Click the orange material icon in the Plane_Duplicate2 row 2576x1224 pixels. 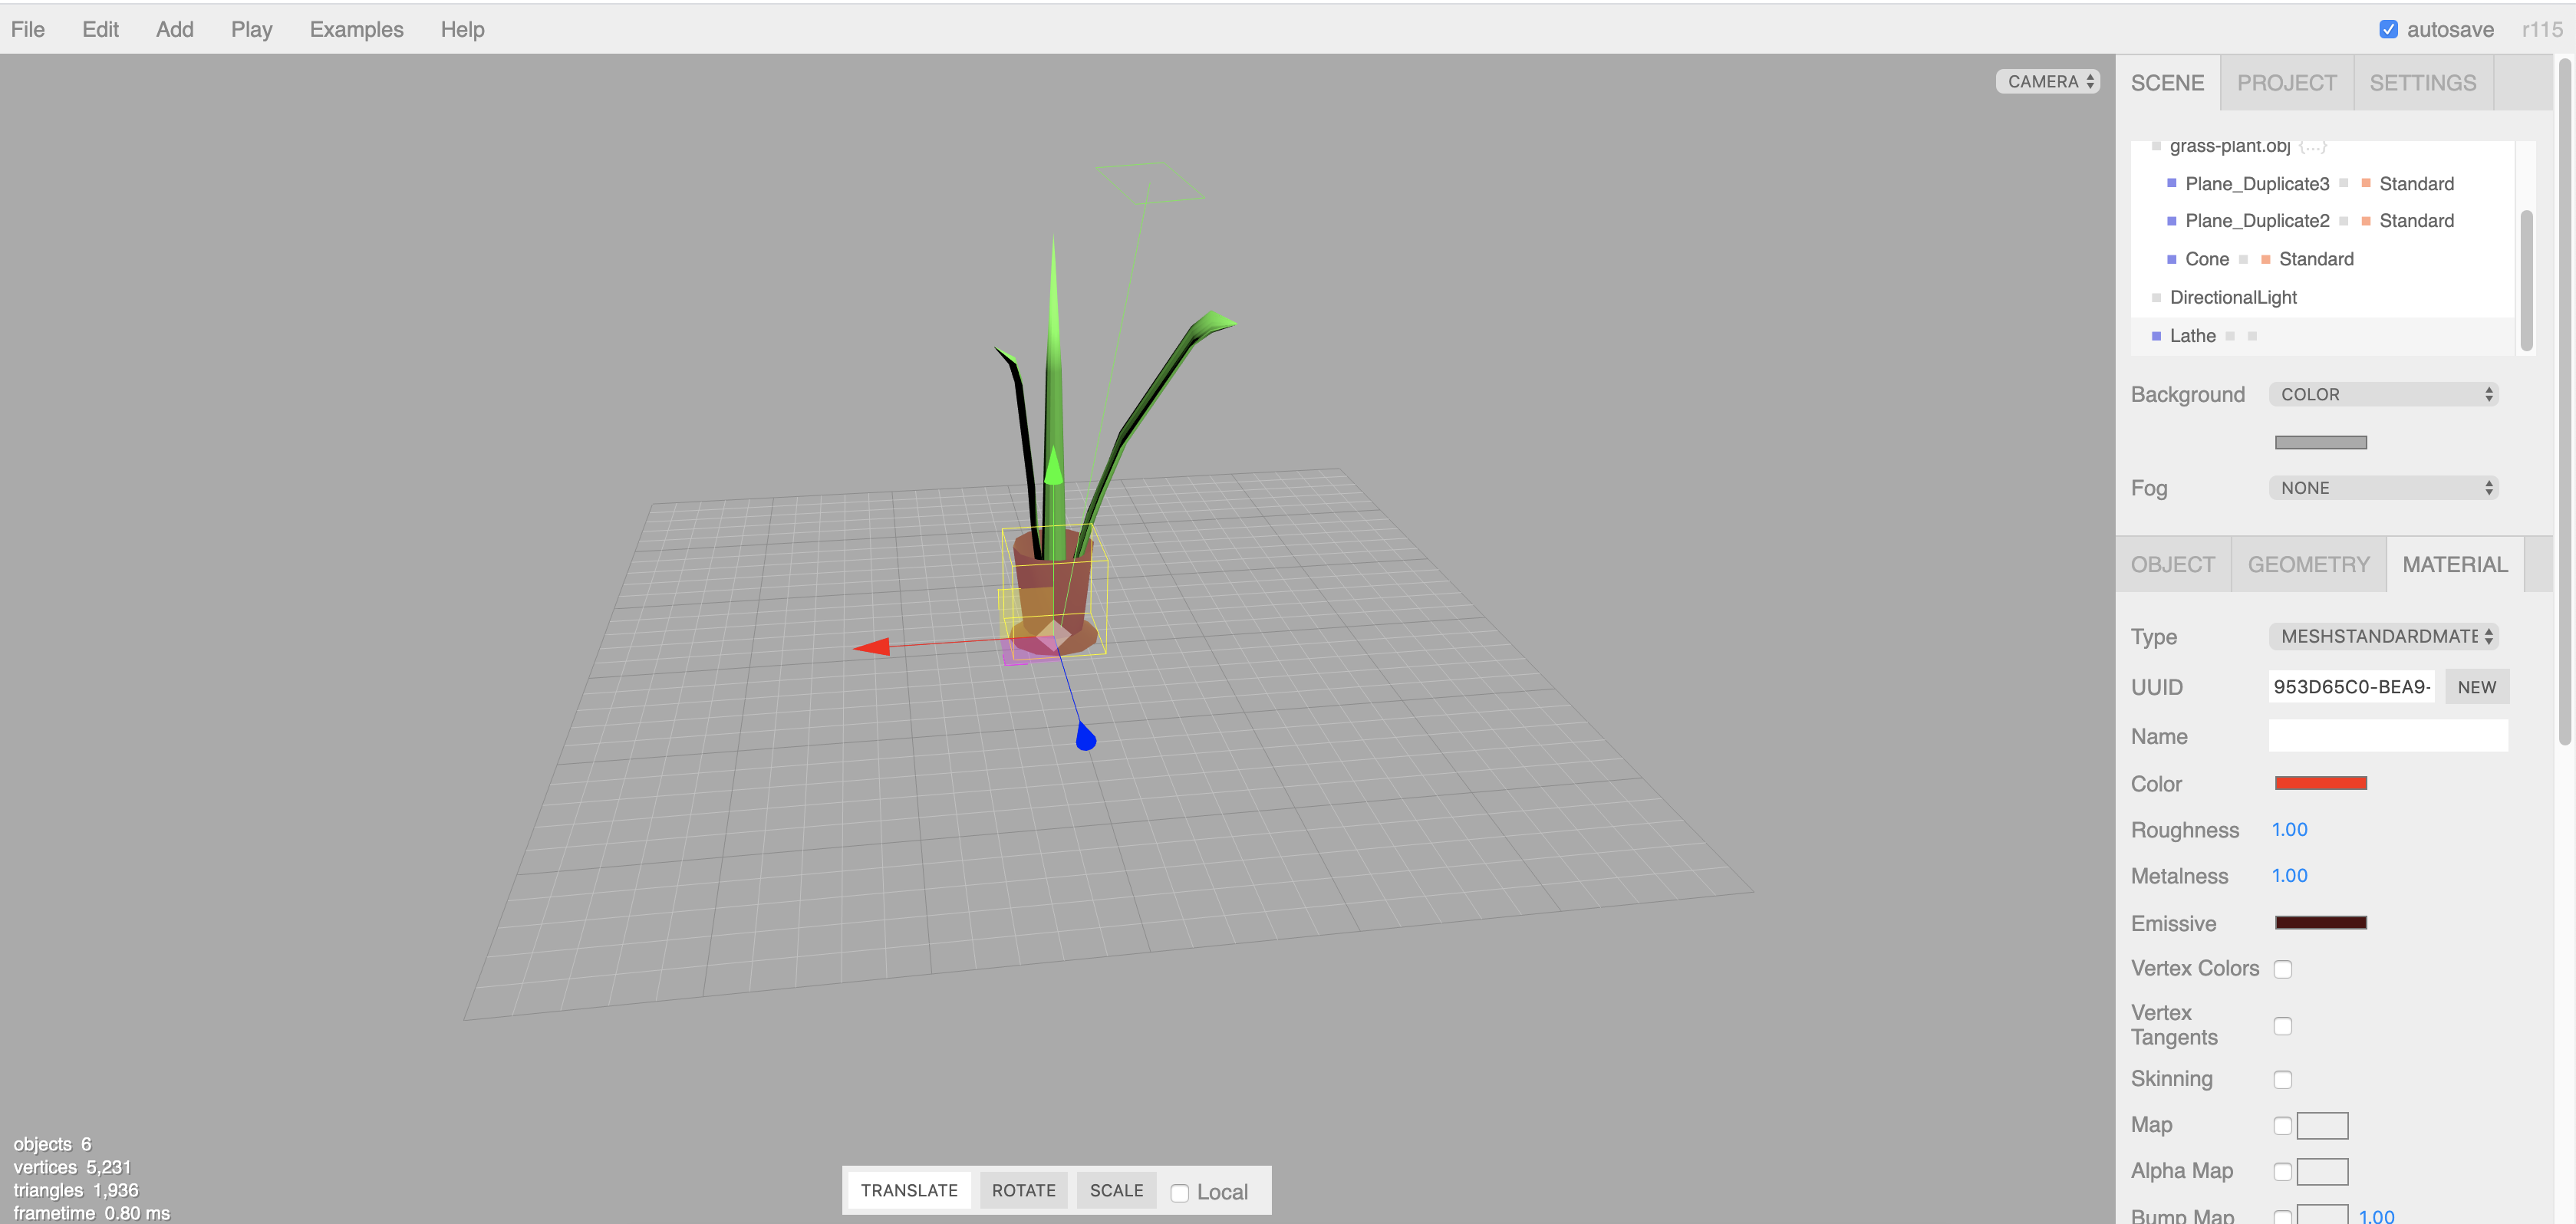point(2365,220)
